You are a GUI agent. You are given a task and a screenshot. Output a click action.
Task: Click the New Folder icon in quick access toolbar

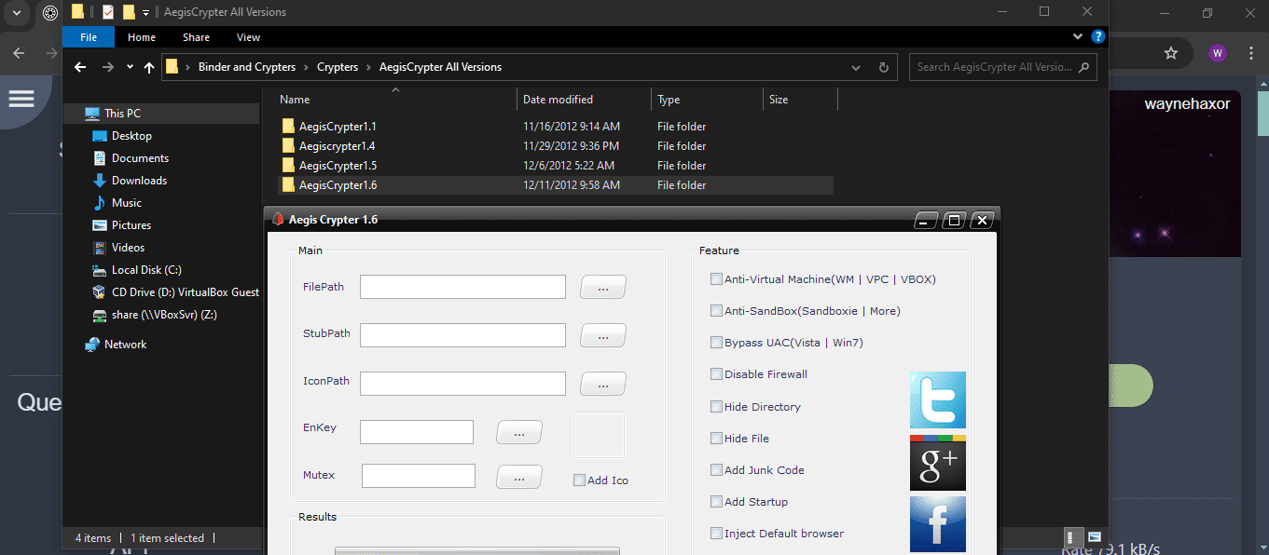(x=129, y=12)
